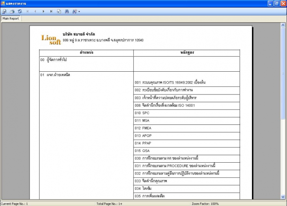Click the 'ตำแหน่ง' column header
The height and width of the screenshot is (206, 287).
point(86,53)
